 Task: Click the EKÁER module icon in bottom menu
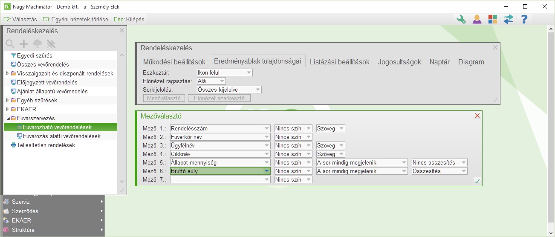click(6, 220)
